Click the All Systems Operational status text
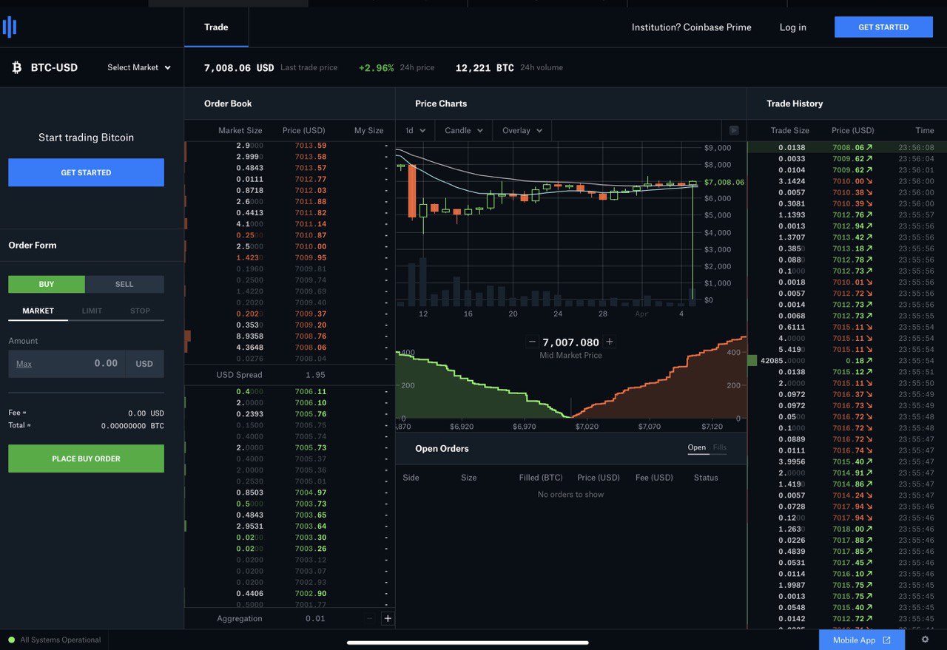The image size is (947, 650). pyautogui.click(x=61, y=640)
